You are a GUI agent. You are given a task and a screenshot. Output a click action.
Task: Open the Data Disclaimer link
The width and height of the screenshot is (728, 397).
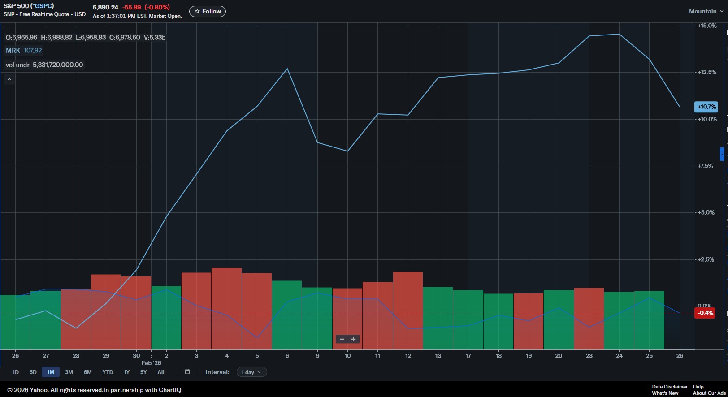669,387
